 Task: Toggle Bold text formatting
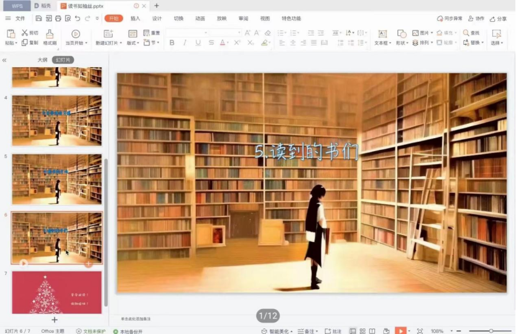tap(172, 43)
